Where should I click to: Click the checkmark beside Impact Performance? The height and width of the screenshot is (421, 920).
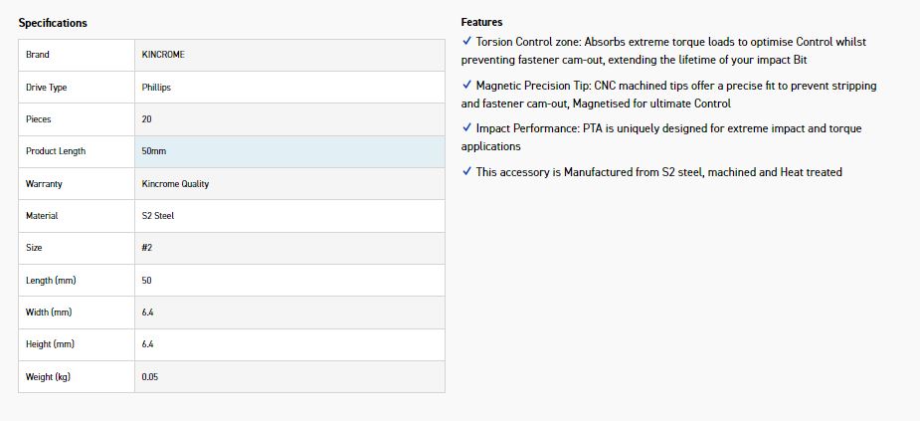click(467, 128)
